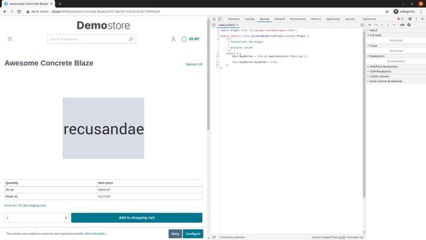
Task: Switch to the Network tab
Action: coord(280,19)
